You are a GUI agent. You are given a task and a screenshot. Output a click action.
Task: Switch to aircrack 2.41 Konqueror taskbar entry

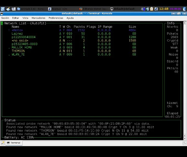(31, 9)
